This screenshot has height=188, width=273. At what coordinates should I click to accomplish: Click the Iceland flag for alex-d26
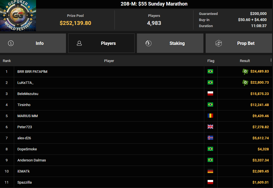(210, 138)
